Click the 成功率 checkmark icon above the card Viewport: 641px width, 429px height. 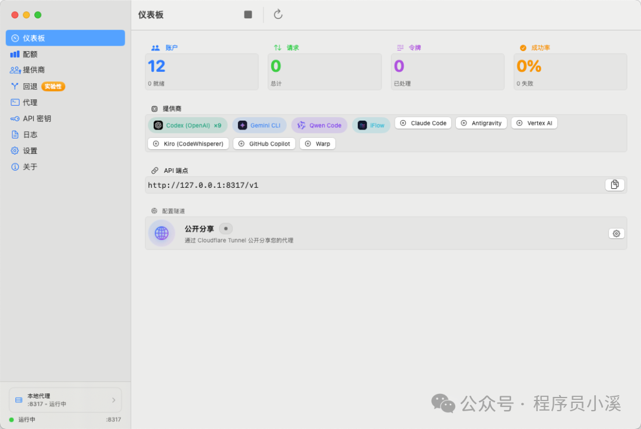pyautogui.click(x=523, y=48)
